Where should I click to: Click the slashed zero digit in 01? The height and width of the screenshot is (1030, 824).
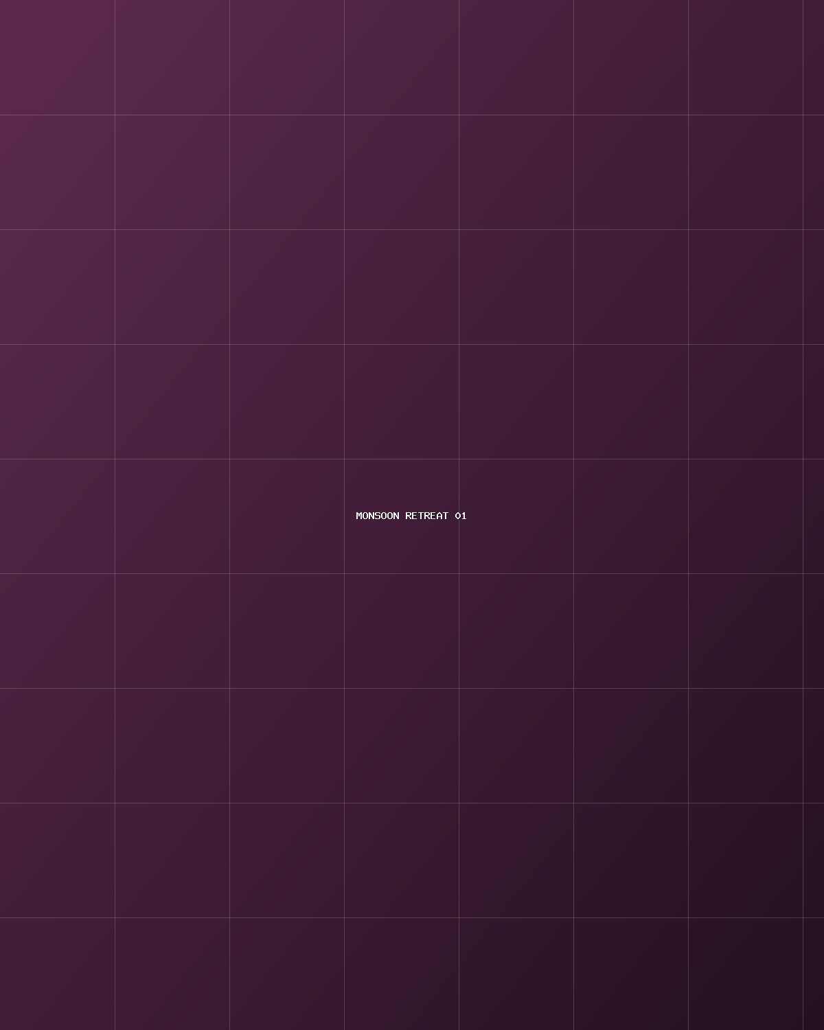[x=458, y=516]
